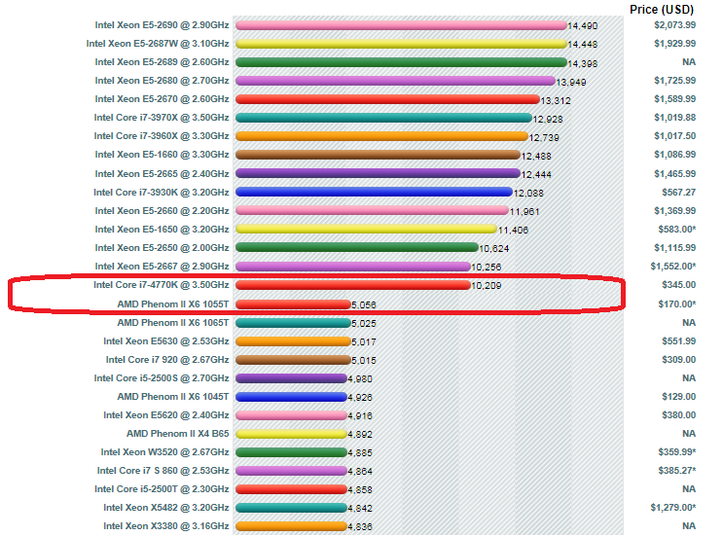Click the red bar scoring 5,056
Viewport: 723px width, 536px height.
(293, 304)
